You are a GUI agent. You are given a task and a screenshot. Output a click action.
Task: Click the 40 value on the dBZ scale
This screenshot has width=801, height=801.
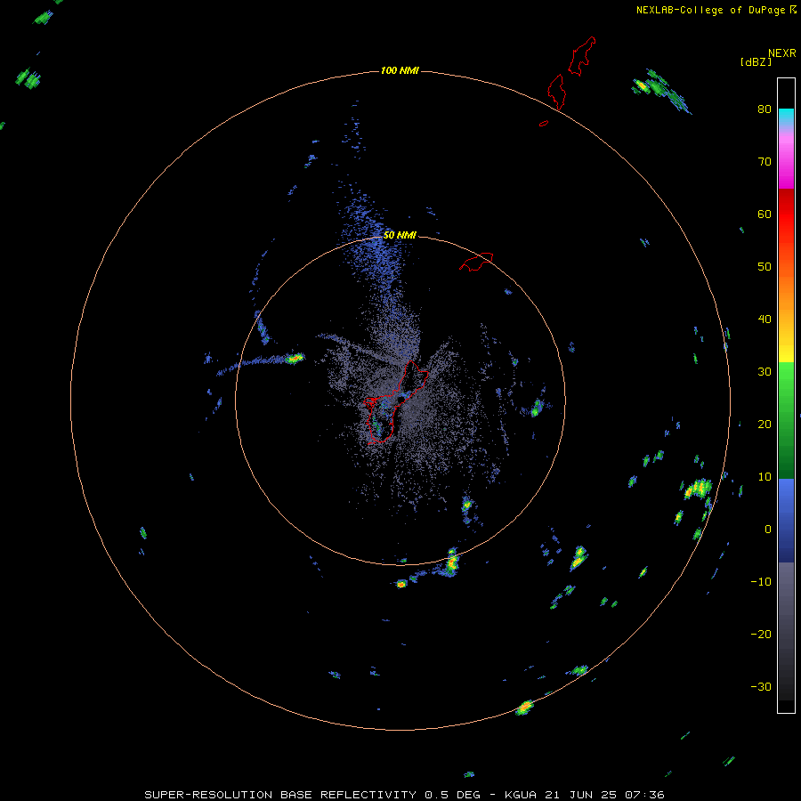coord(765,320)
